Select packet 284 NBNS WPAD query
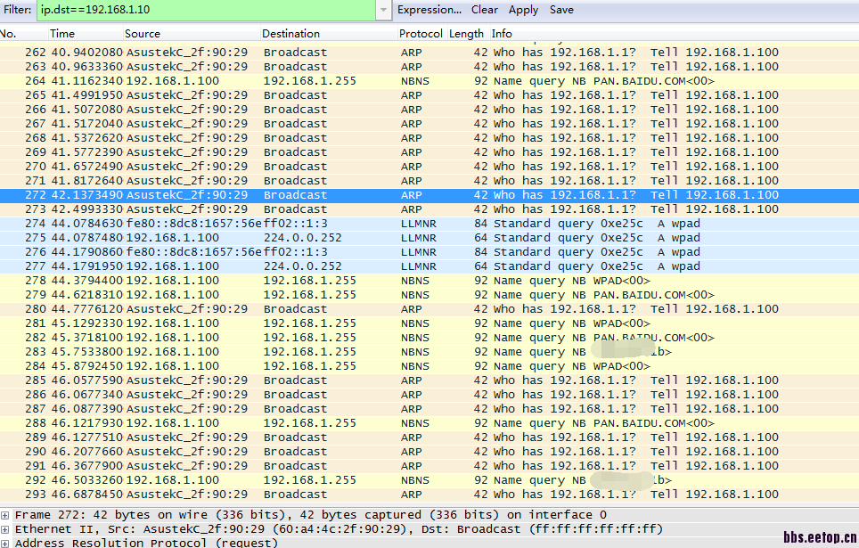859x548 pixels. coord(429,366)
